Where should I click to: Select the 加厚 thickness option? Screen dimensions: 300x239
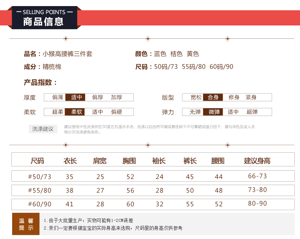click(x=117, y=97)
